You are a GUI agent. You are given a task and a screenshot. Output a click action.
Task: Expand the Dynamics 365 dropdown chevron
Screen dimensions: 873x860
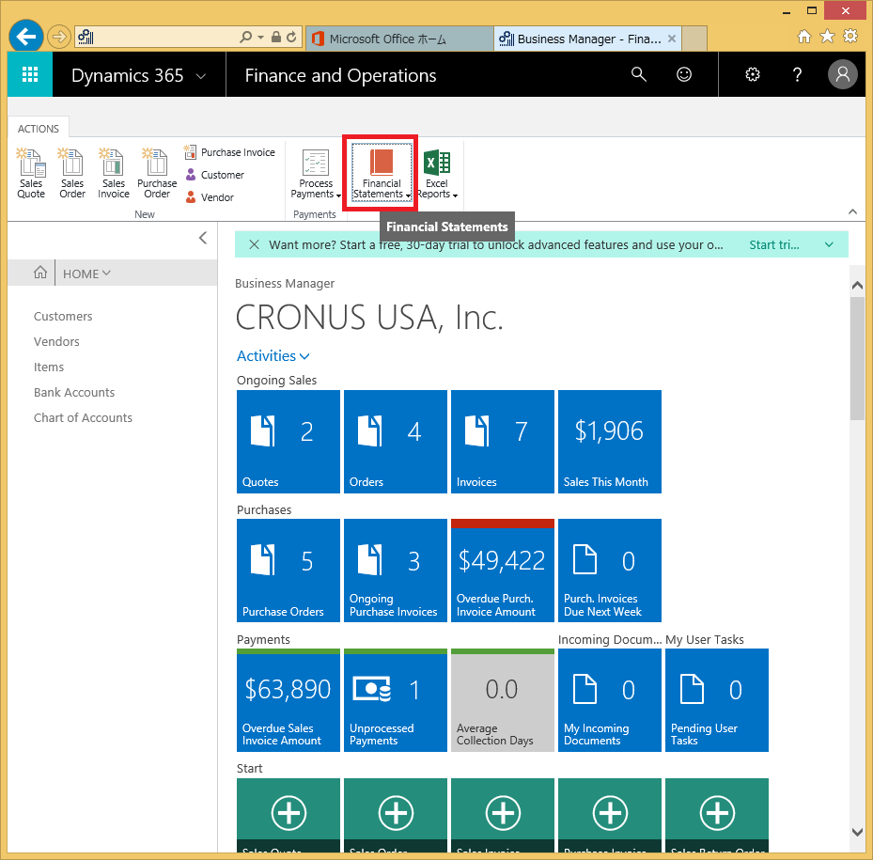pyautogui.click(x=201, y=76)
